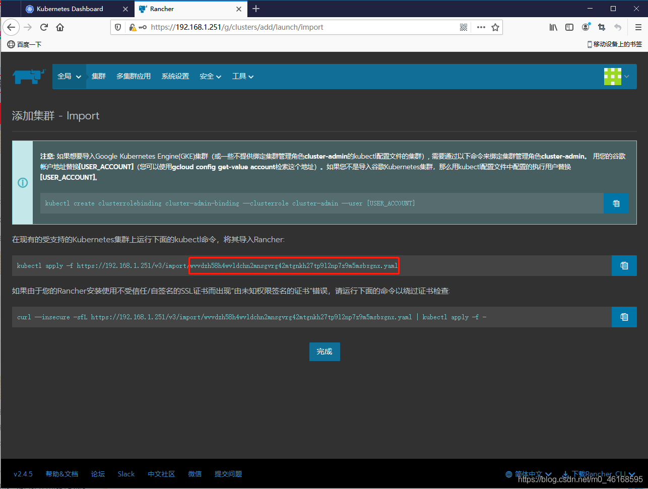Open the Firefox account icon

586,27
